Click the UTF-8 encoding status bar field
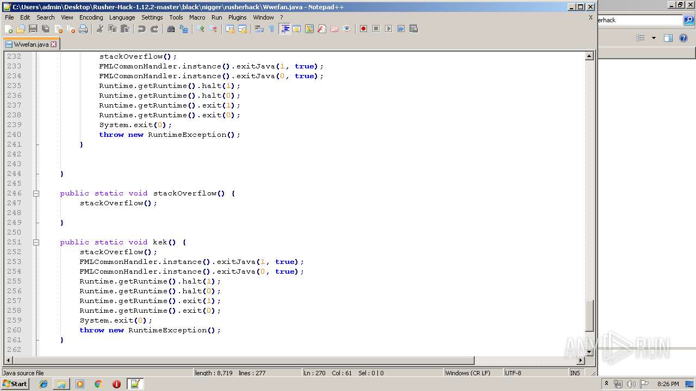Viewport: 696px width, 391px height. 536,373
